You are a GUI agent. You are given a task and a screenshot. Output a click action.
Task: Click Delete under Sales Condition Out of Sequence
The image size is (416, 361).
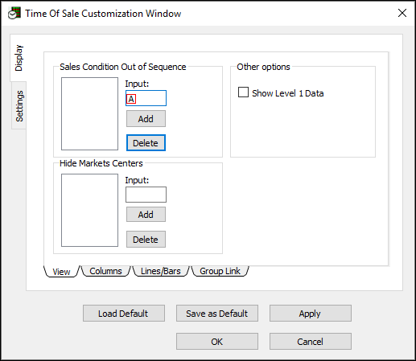[x=146, y=143]
